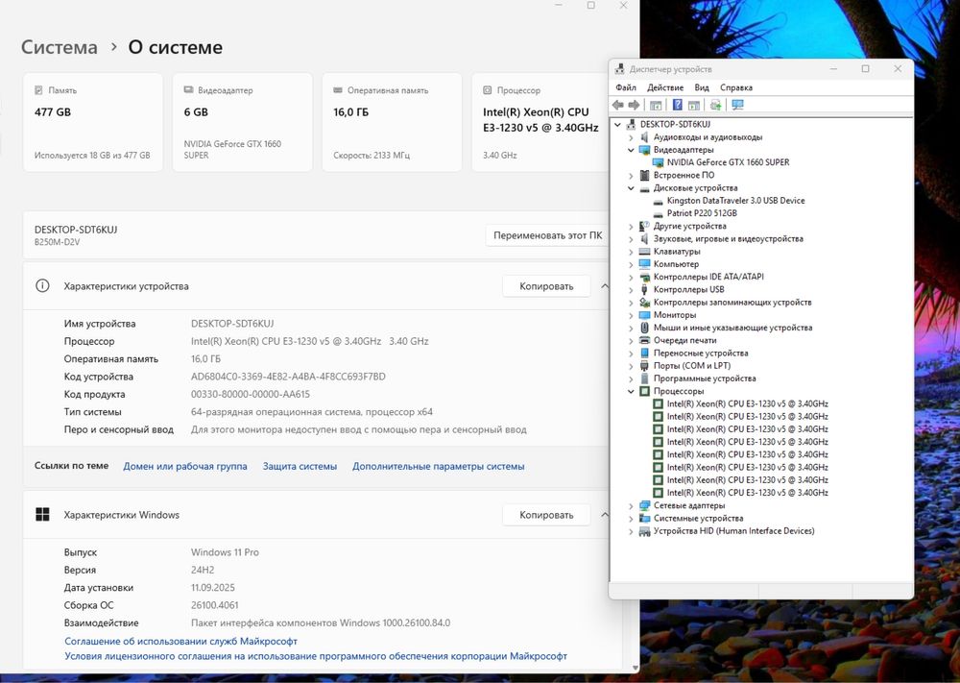Click the Версия value 24H2
This screenshot has width=960, height=683.
pyautogui.click(x=203, y=571)
